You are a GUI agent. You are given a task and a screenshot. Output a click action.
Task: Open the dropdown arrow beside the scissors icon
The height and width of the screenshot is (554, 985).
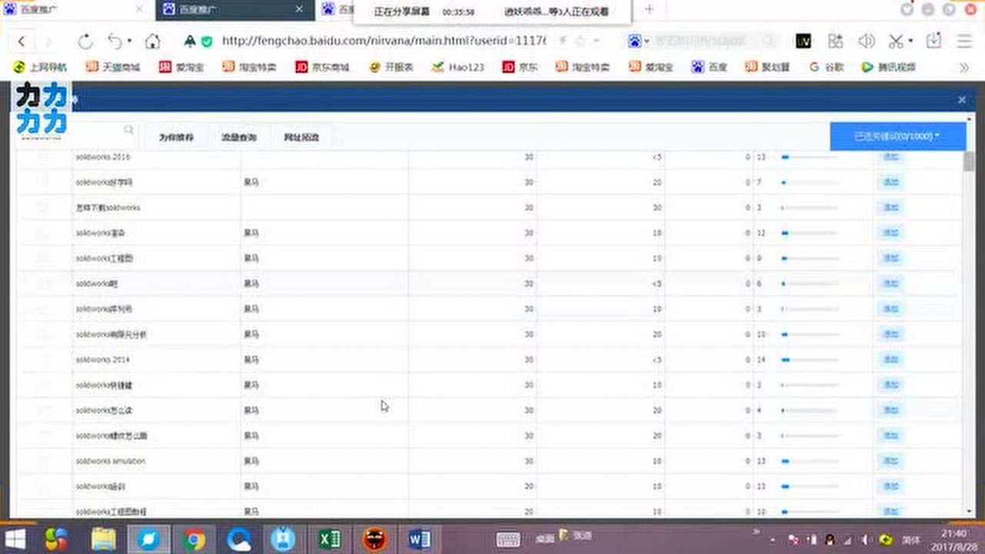(910, 41)
